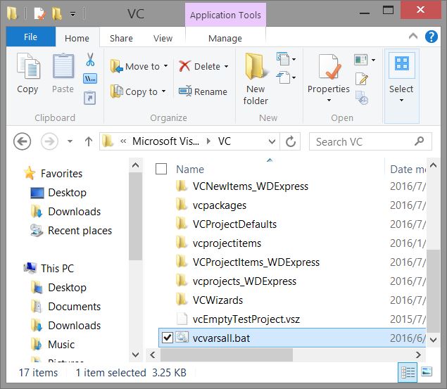Click the Copy icon in Clipboard group
447x389 pixels.
coord(28,66)
